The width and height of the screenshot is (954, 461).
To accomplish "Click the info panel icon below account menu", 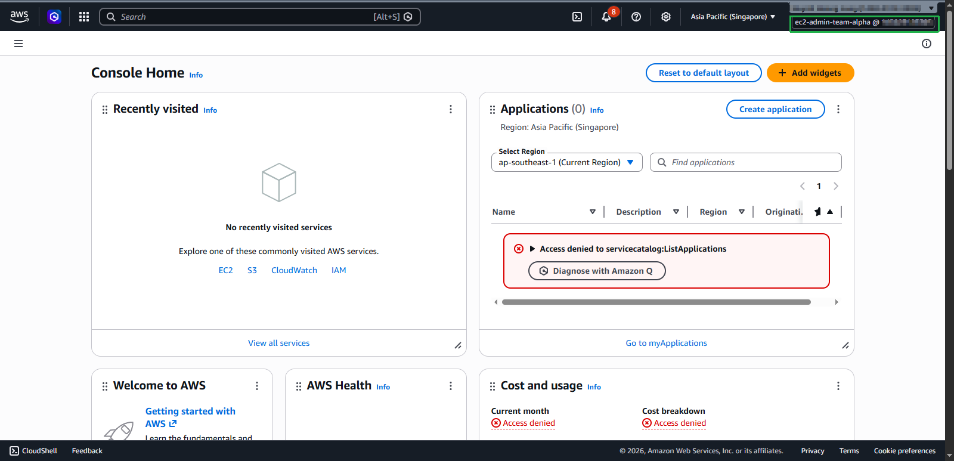I will pyautogui.click(x=927, y=44).
